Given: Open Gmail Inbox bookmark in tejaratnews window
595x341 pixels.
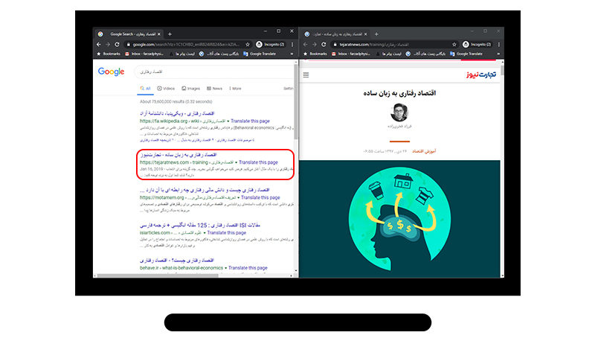Looking at the screenshot, I should click(x=351, y=54).
